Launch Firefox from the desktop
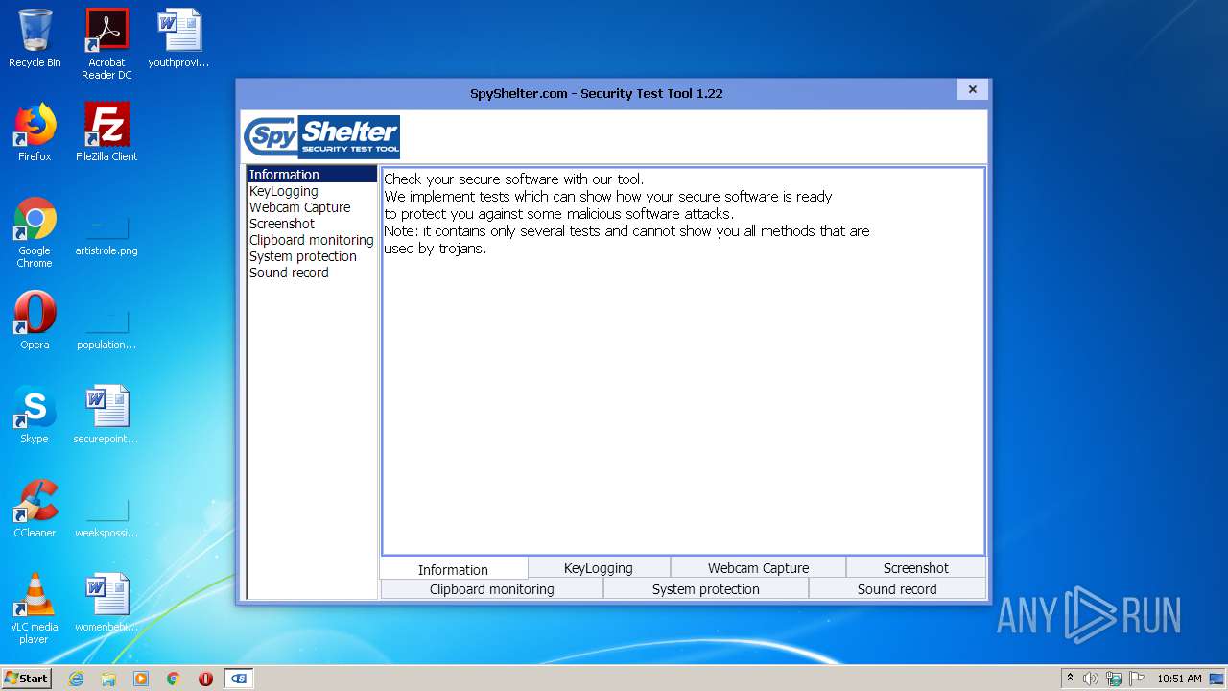 point(35,132)
